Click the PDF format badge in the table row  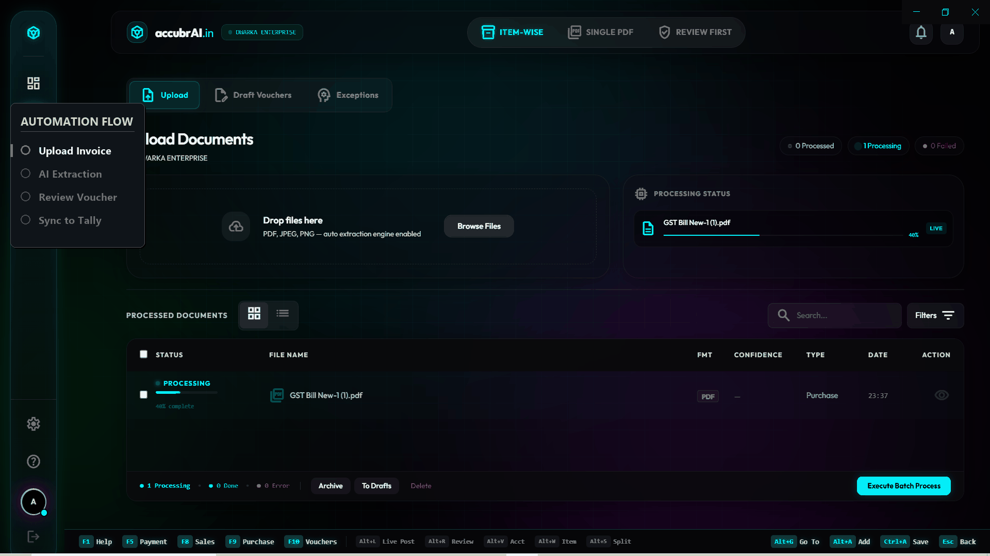tap(708, 396)
